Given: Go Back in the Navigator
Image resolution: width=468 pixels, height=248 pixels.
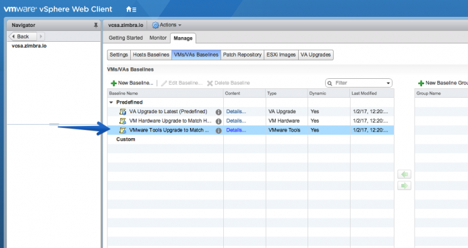Looking at the screenshot, I should pyautogui.click(x=23, y=36).
